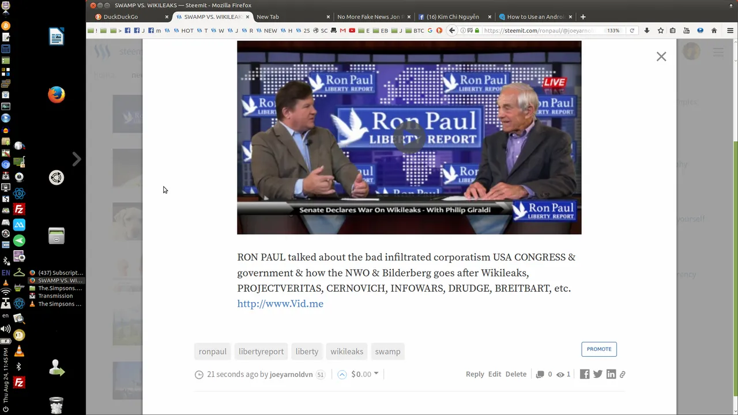
Task: Click Delete under the post
Action: click(x=516, y=374)
